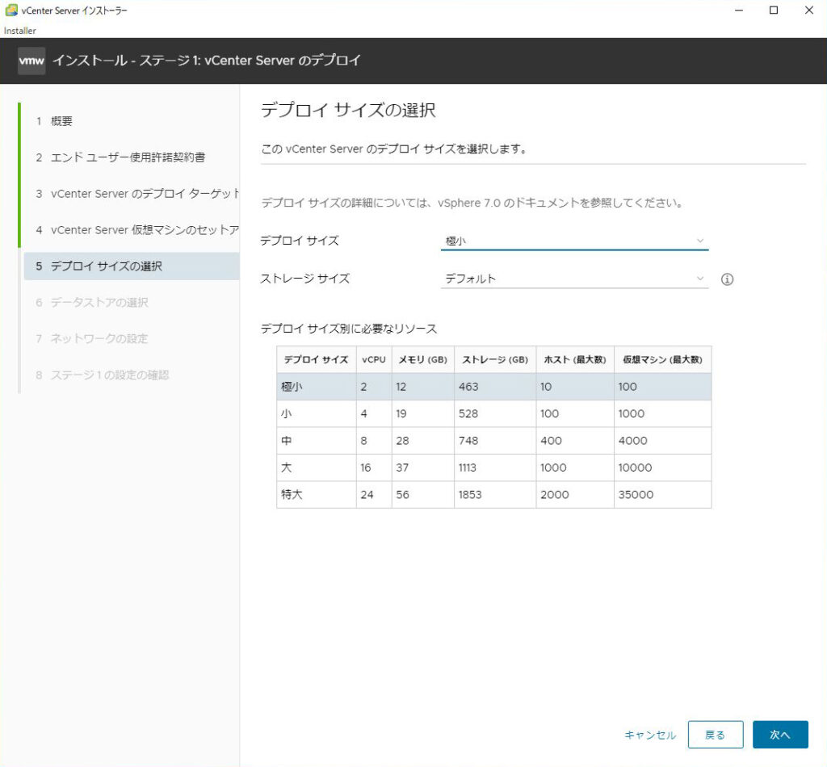Screen dimensions: 827x767
Task: Click the 次へ button
Action: 780,735
